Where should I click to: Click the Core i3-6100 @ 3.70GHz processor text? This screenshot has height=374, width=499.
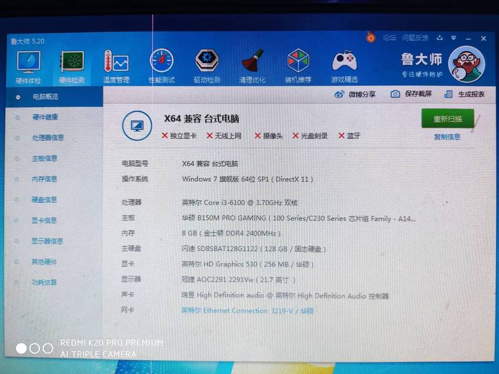(x=240, y=202)
